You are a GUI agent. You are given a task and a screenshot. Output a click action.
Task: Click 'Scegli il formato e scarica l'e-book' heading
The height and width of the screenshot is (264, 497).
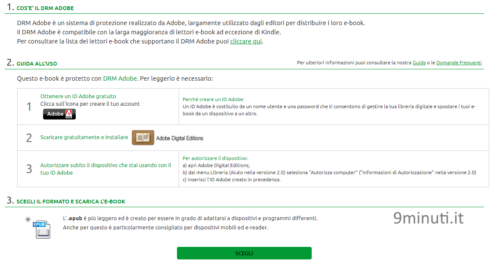click(x=71, y=202)
